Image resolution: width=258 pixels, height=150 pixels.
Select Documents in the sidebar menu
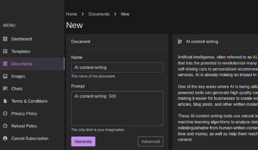click(32, 64)
